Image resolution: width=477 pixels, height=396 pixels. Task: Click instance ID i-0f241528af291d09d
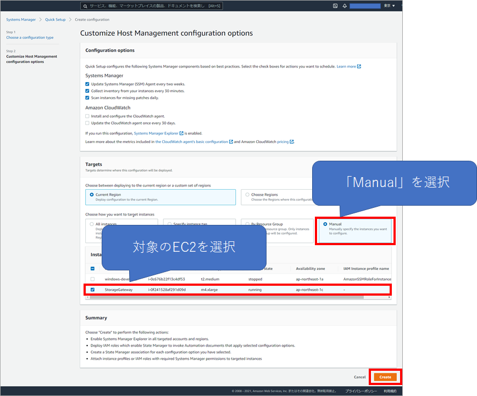[x=167, y=290]
